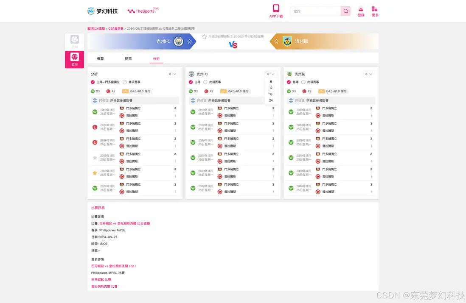Switch to football in the sidebar

tap(75, 42)
